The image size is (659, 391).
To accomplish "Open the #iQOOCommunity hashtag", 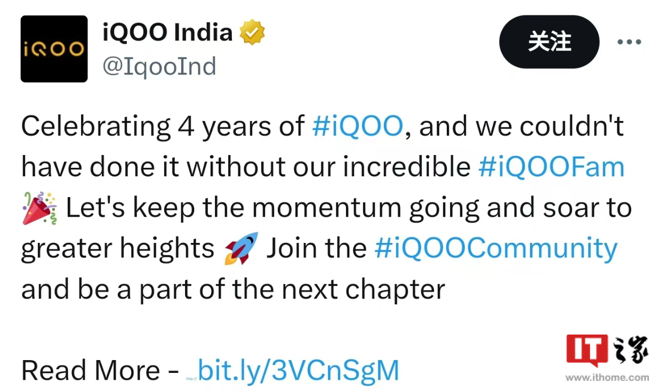I will point(496,248).
